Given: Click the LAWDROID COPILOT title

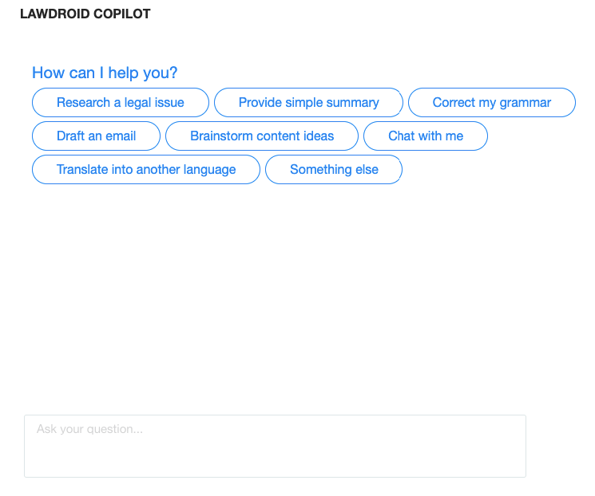Looking at the screenshot, I should click(x=85, y=14).
